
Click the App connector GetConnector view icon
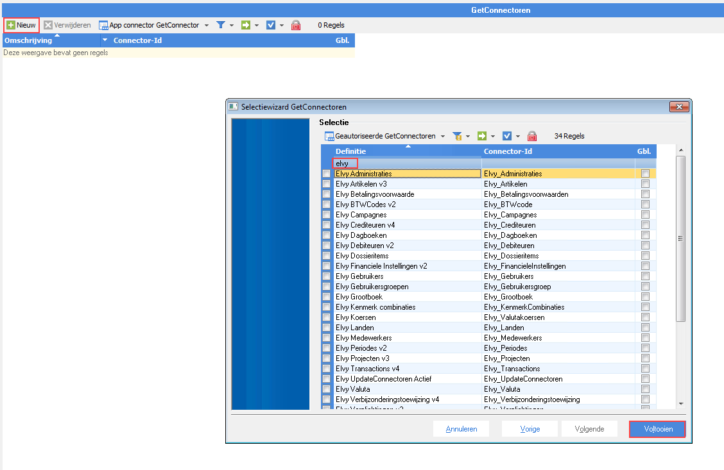tap(103, 25)
